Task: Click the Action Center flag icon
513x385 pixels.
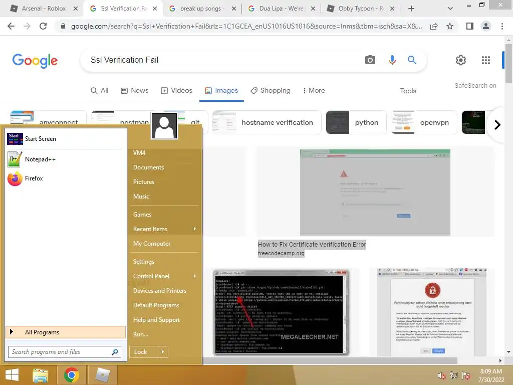Action: point(466,375)
